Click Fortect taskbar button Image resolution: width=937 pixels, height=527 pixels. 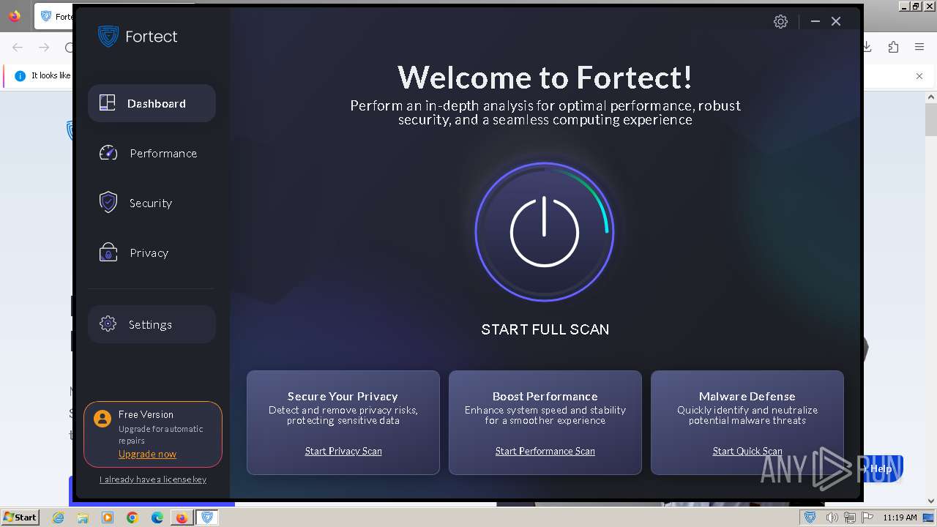coord(207,517)
